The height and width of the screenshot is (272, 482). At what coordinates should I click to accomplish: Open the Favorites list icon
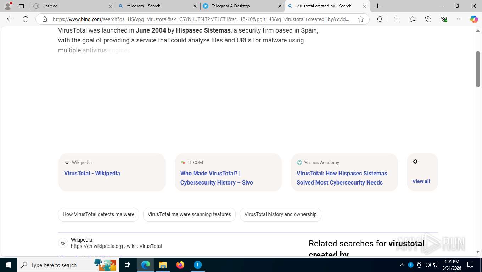pyautogui.click(x=413, y=19)
